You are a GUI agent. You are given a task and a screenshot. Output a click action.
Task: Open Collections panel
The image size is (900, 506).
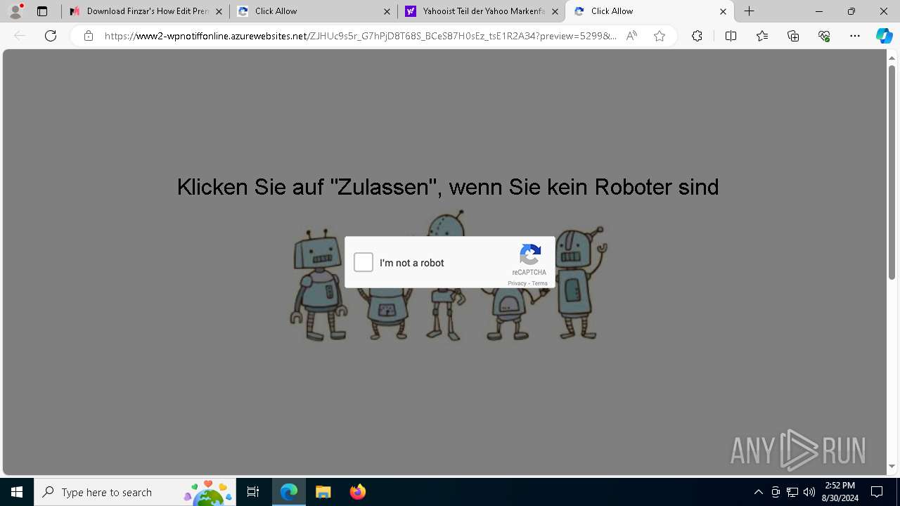coord(793,36)
